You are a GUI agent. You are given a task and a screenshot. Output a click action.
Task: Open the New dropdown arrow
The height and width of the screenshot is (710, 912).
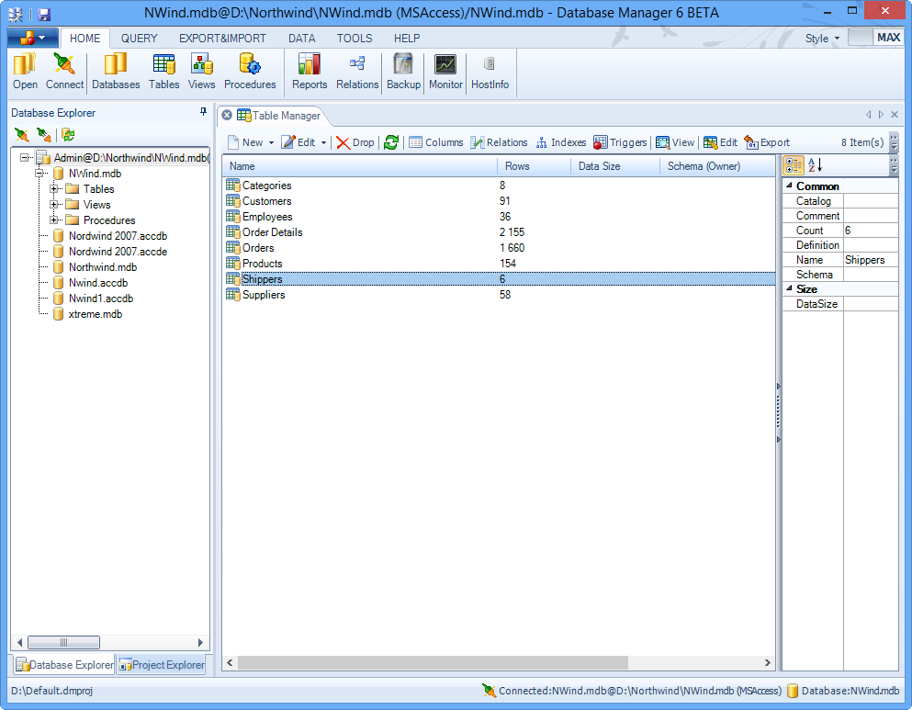pos(271,143)
